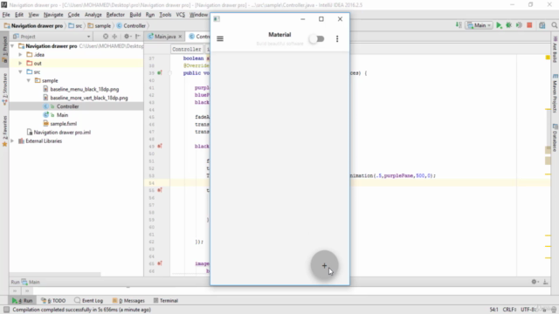559x314 pixels.
Task: Open the Project panel settings gear
Action: pyautogui.click(x=127, y=37)
